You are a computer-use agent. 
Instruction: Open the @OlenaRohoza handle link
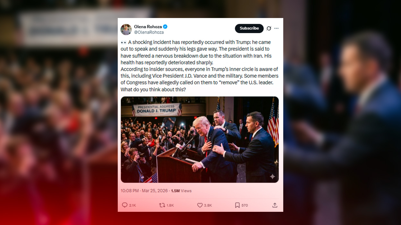tap(149, 32)
